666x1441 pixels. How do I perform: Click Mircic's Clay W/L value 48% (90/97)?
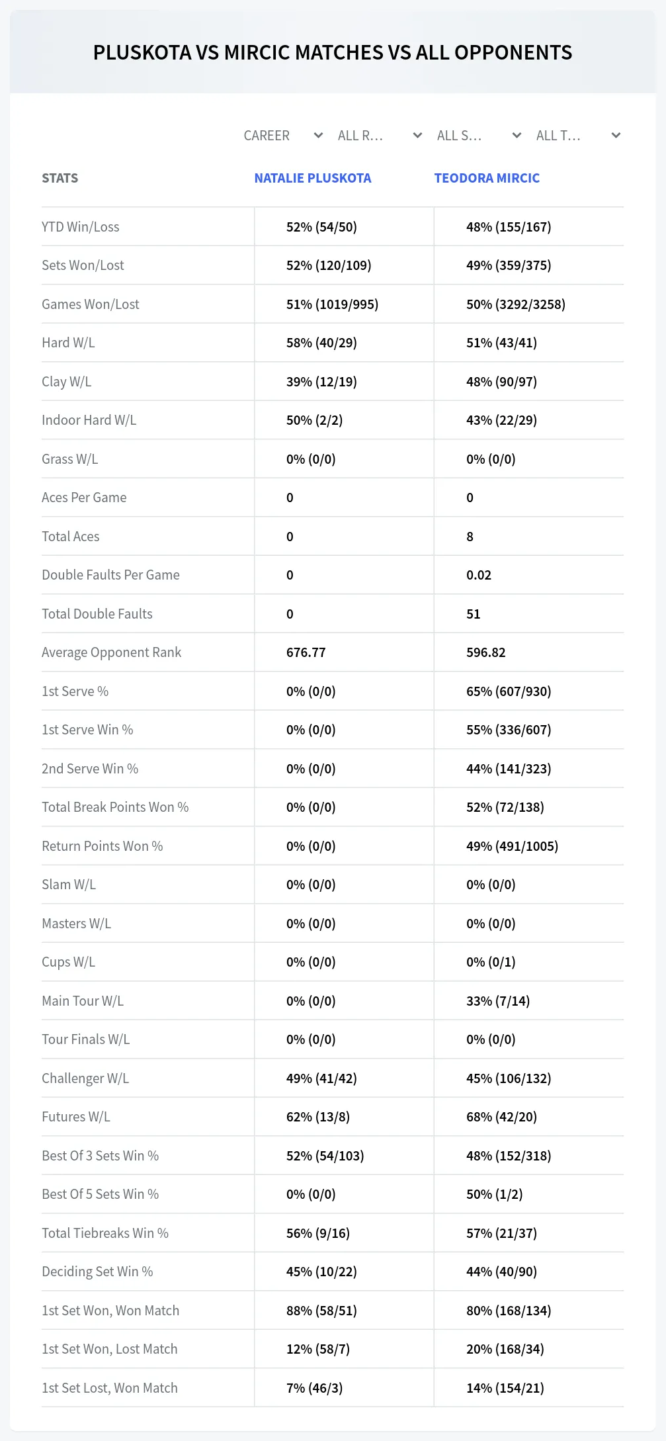coord(501,382)
